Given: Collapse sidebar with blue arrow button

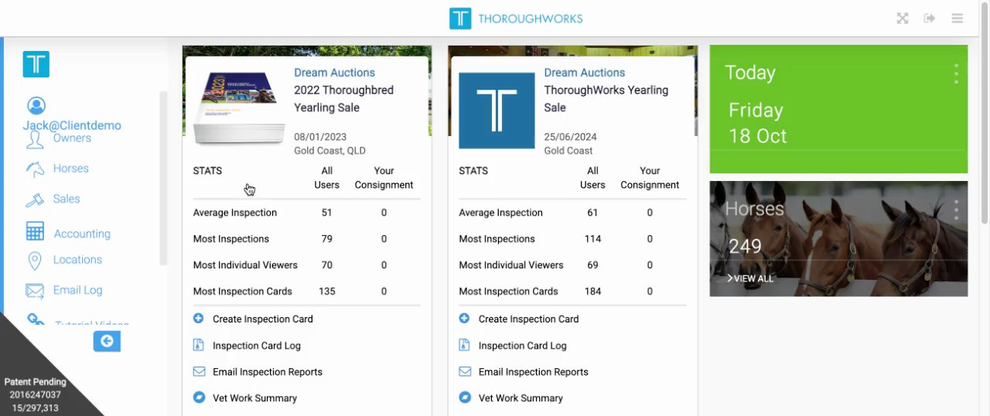Looking at the screenshot, I should point(107,341).
